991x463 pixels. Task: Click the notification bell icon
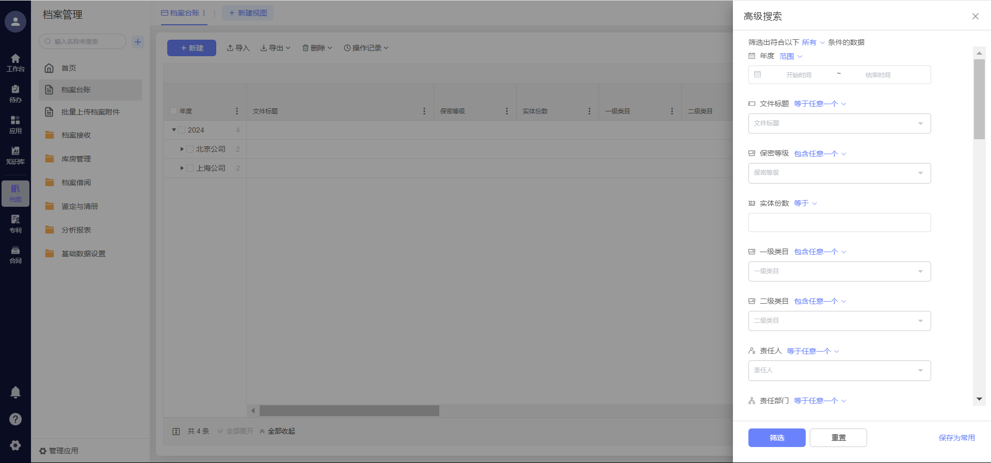pos(15,392)
